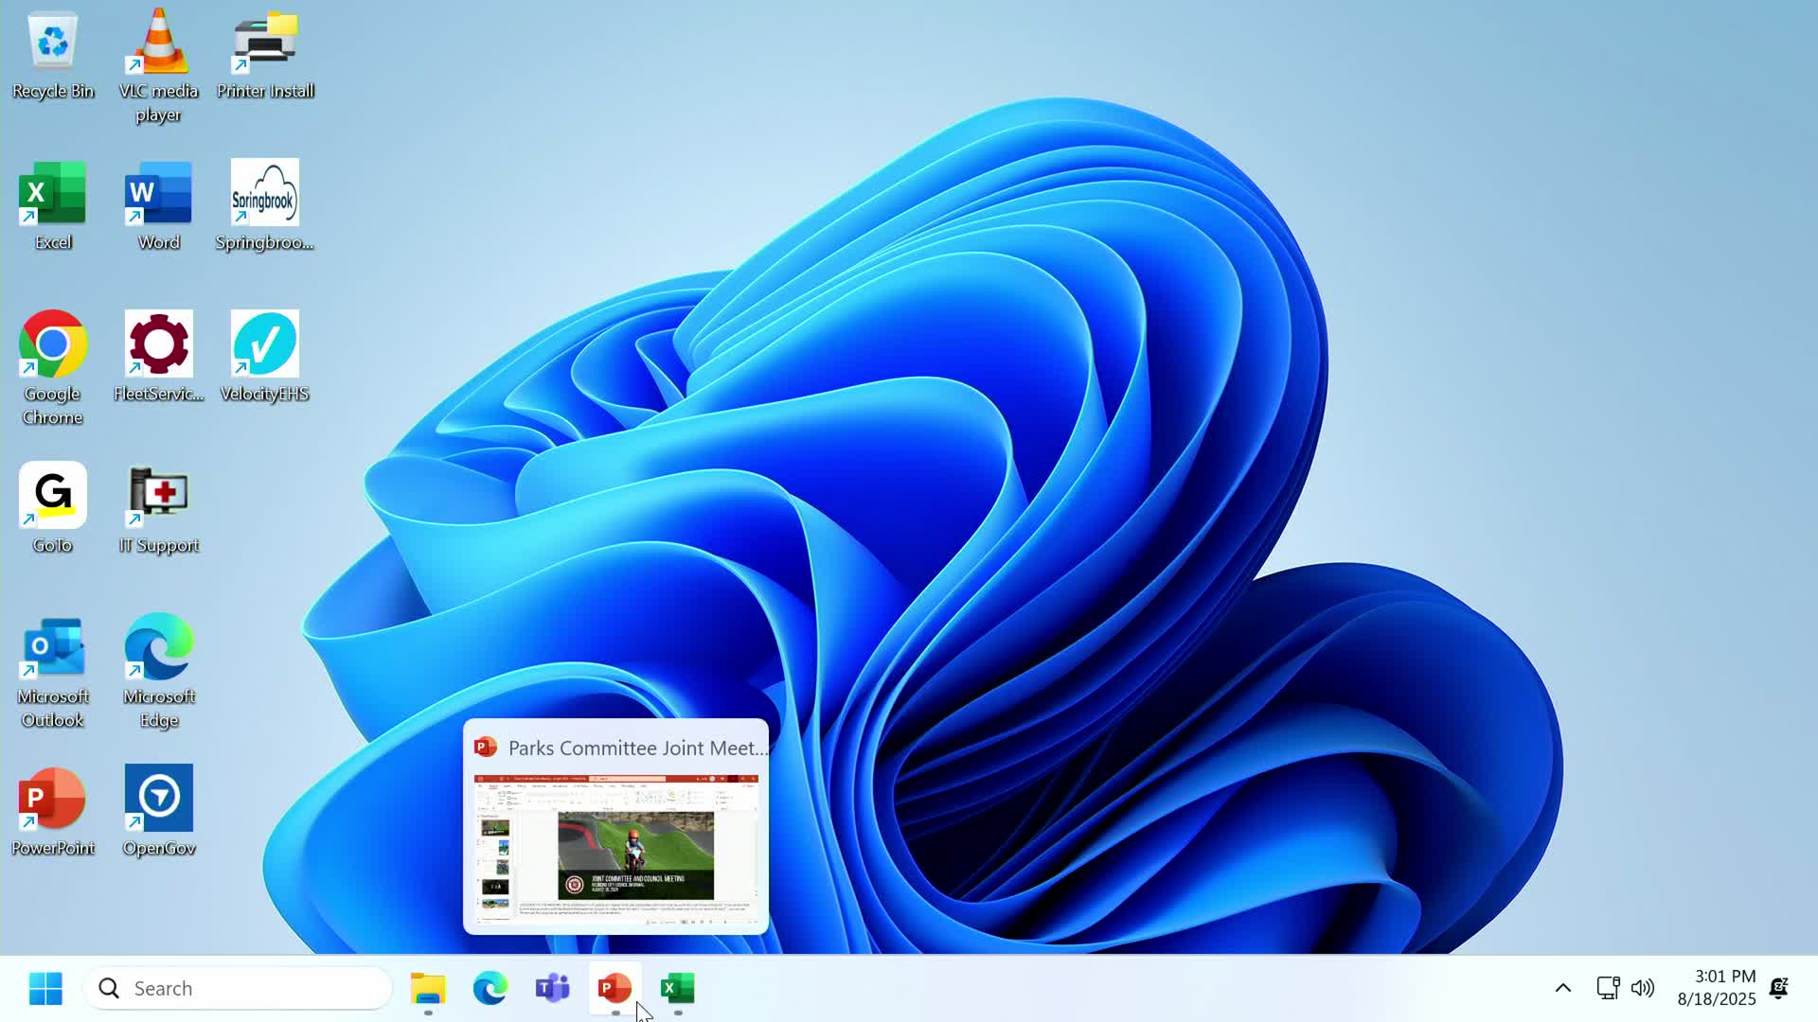Click the taskbar Search box
The image size is (1818, 1022).
point(239,988)
